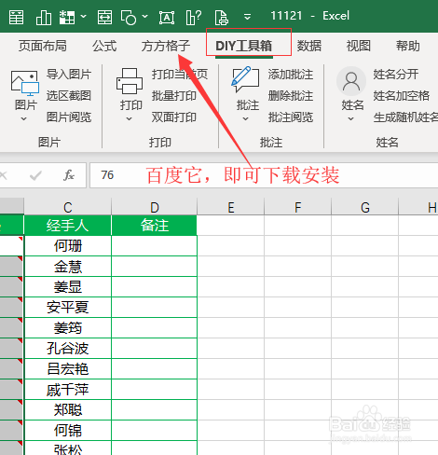
Task: Click the pivot table icon in quick access toolbar
Action: (67, 17)
